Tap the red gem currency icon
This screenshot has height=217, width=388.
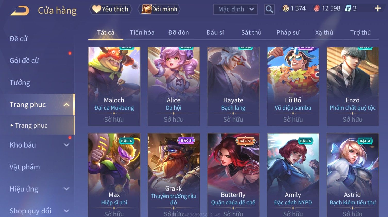coord(317,8)
